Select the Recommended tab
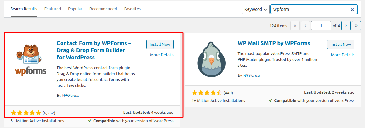This screenshot has height=128, width=365. 103,9
